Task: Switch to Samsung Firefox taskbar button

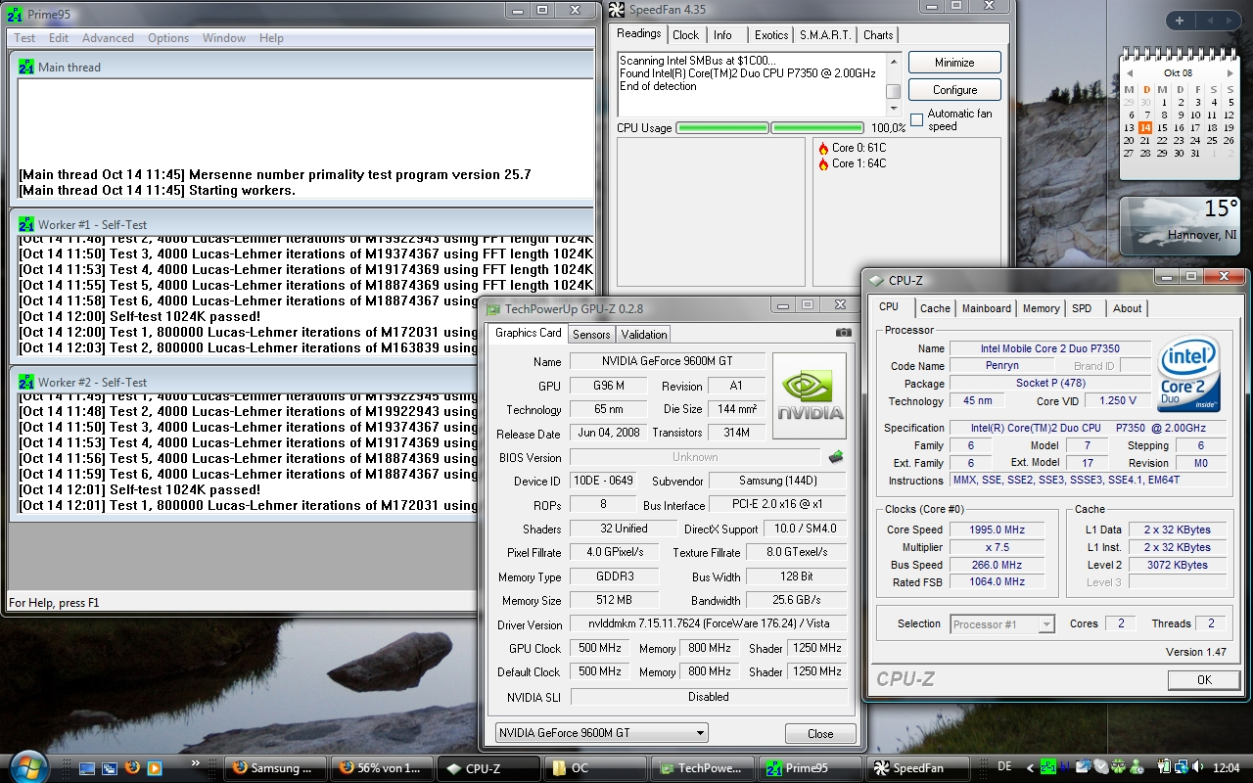Action: click(x=276, y=768)
